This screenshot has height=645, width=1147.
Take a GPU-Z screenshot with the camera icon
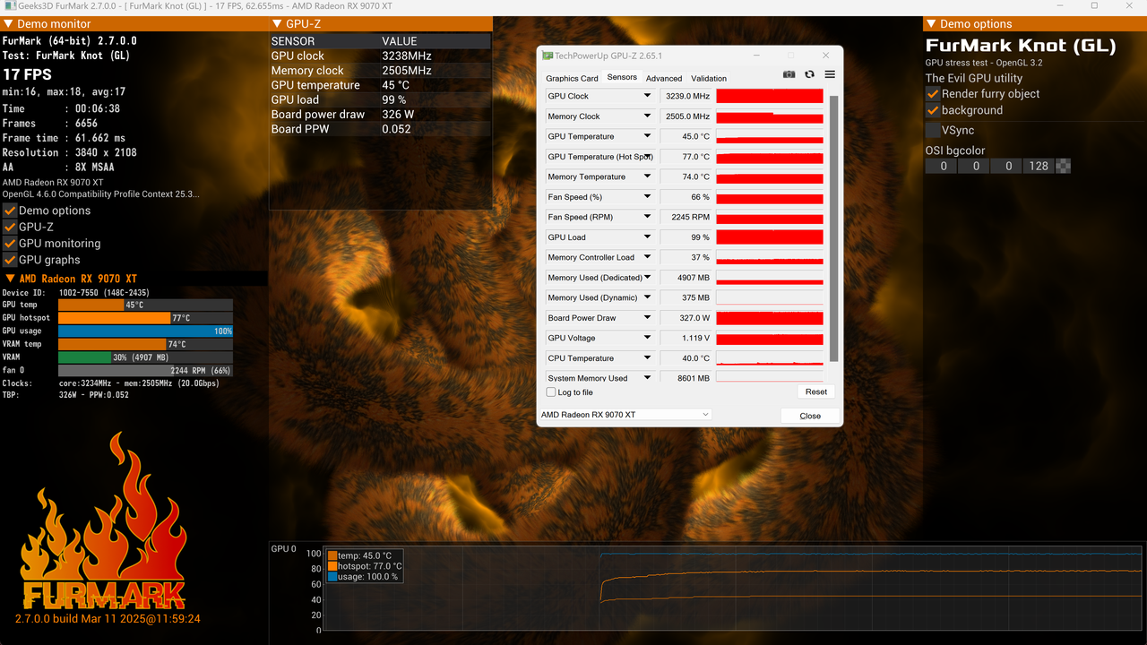(x=789, y=75)
